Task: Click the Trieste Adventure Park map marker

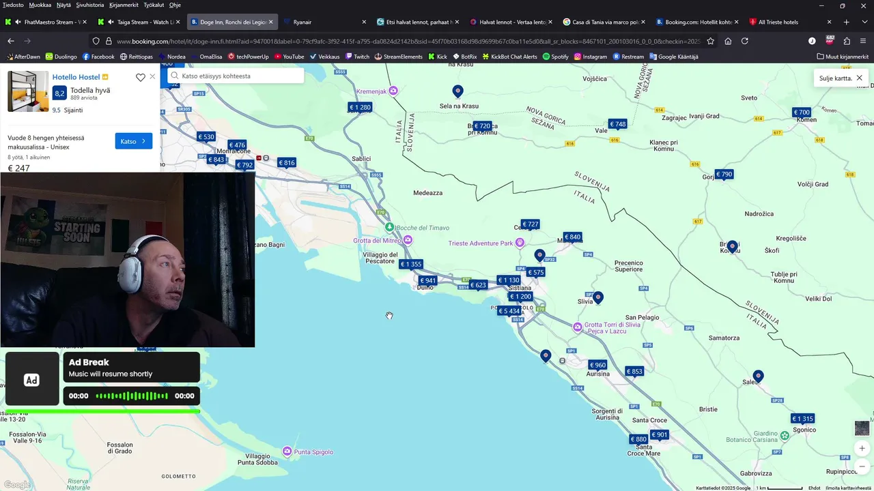Action: (520, 243)
